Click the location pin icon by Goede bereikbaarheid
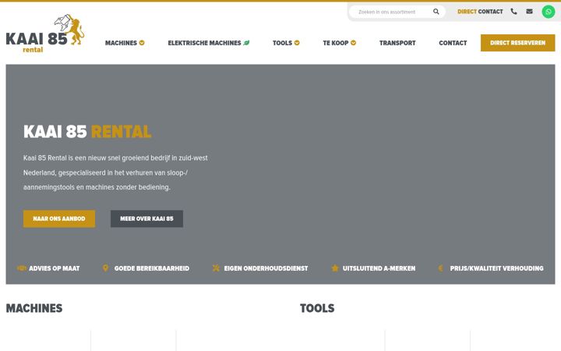The image size is (561, 351). pos(105,268)
